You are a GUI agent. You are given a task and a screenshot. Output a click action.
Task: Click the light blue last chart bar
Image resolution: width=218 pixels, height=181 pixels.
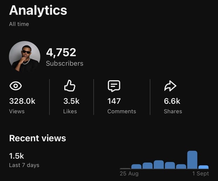tap(203, 167)
